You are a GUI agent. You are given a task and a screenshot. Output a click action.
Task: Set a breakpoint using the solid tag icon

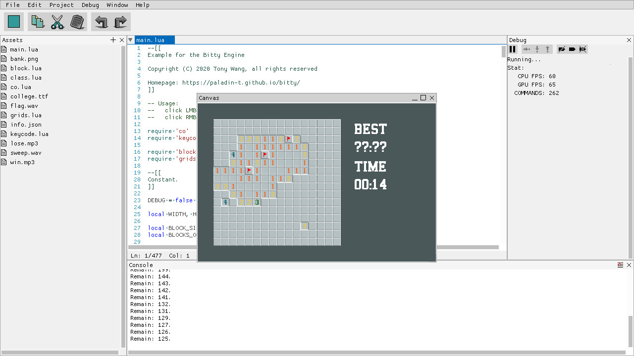point(572,49)
